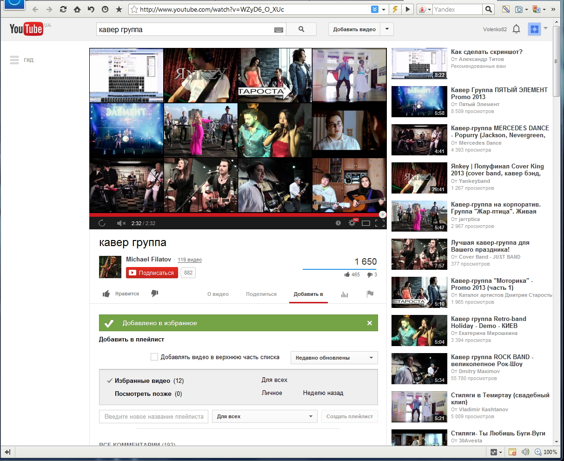This screenshot has height=461, width=564.
Task: Open the bookmarks star in browser toolbar
Action: [x=119, y=9]
